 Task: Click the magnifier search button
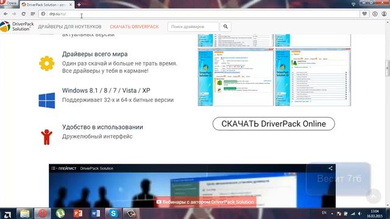[225, 27]
